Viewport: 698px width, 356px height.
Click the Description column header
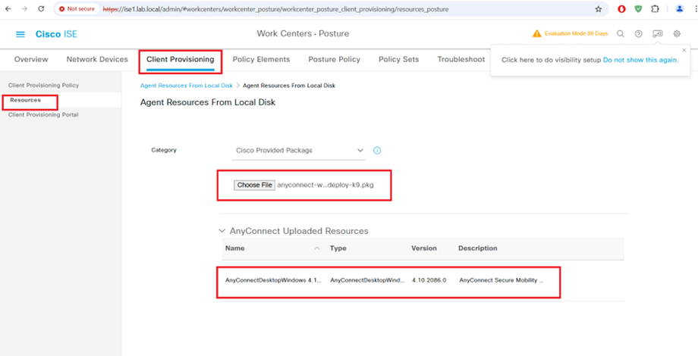coord(478,248)
